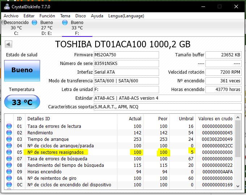Click the blue health orb for drive D: E:

(34, 22)
